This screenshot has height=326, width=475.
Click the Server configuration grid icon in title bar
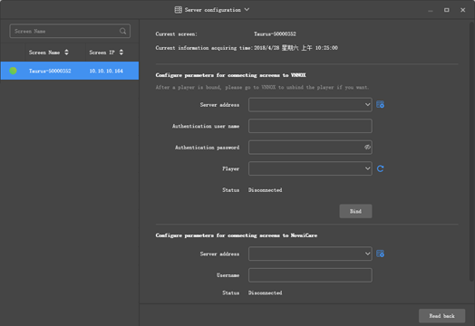pyautogui.click(x=178, y=10)
